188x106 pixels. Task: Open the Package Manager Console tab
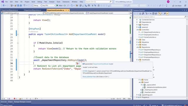pos(22,102)
